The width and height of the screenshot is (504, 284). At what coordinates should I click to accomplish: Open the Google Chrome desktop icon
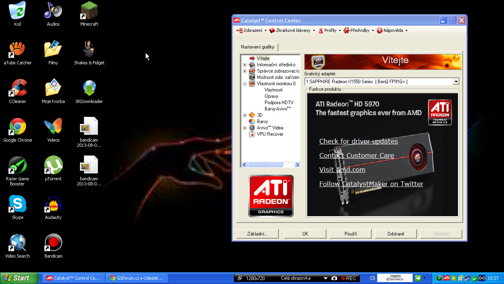click(x=17, y=130)
